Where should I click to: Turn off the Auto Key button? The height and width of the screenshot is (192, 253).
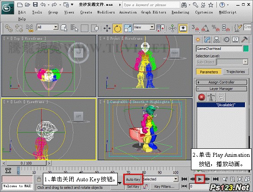(x=133, y=180)
